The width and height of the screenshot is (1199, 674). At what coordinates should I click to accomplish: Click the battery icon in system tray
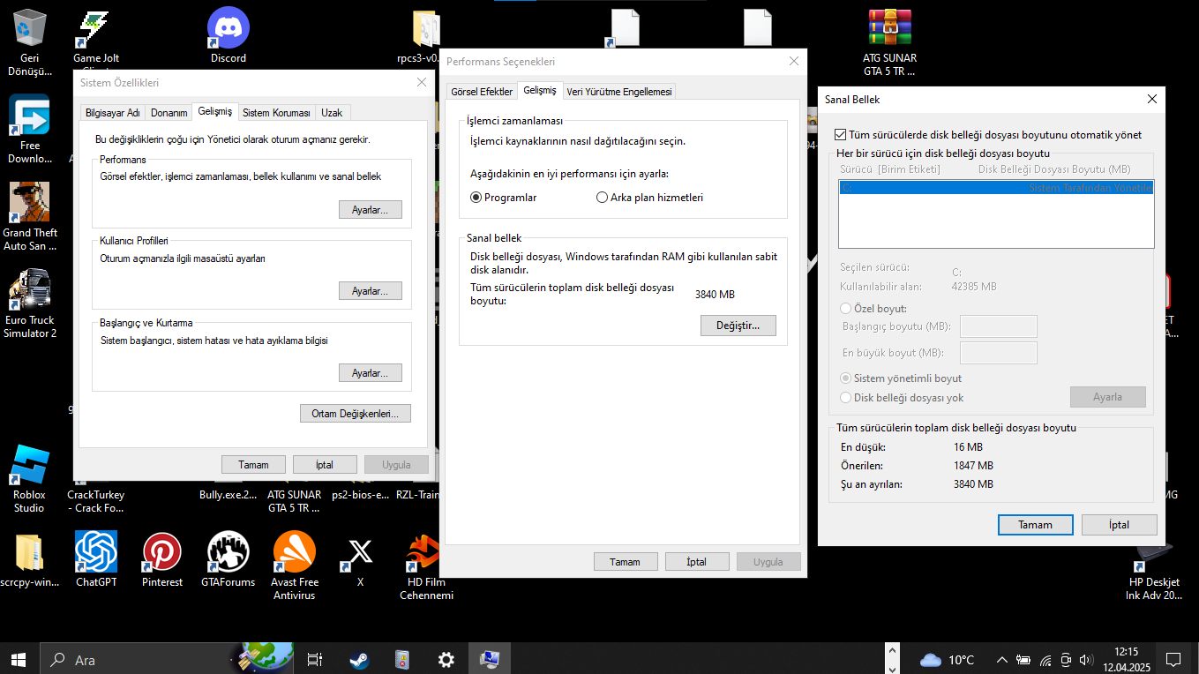(1023, 659)
